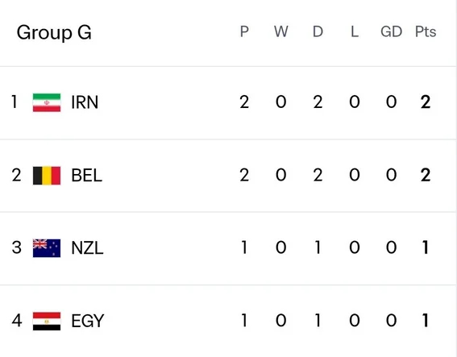Click the D column header
Image resolution: width=457 pixels, height=357 pixels.
click(x=318, y=31)
